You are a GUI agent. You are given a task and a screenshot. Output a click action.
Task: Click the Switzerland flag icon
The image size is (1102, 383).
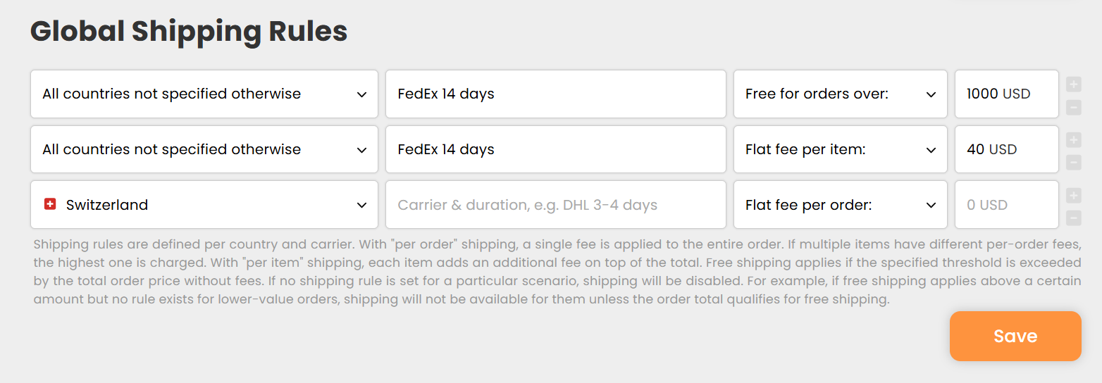pyautogui.click(x=50, y=205)
